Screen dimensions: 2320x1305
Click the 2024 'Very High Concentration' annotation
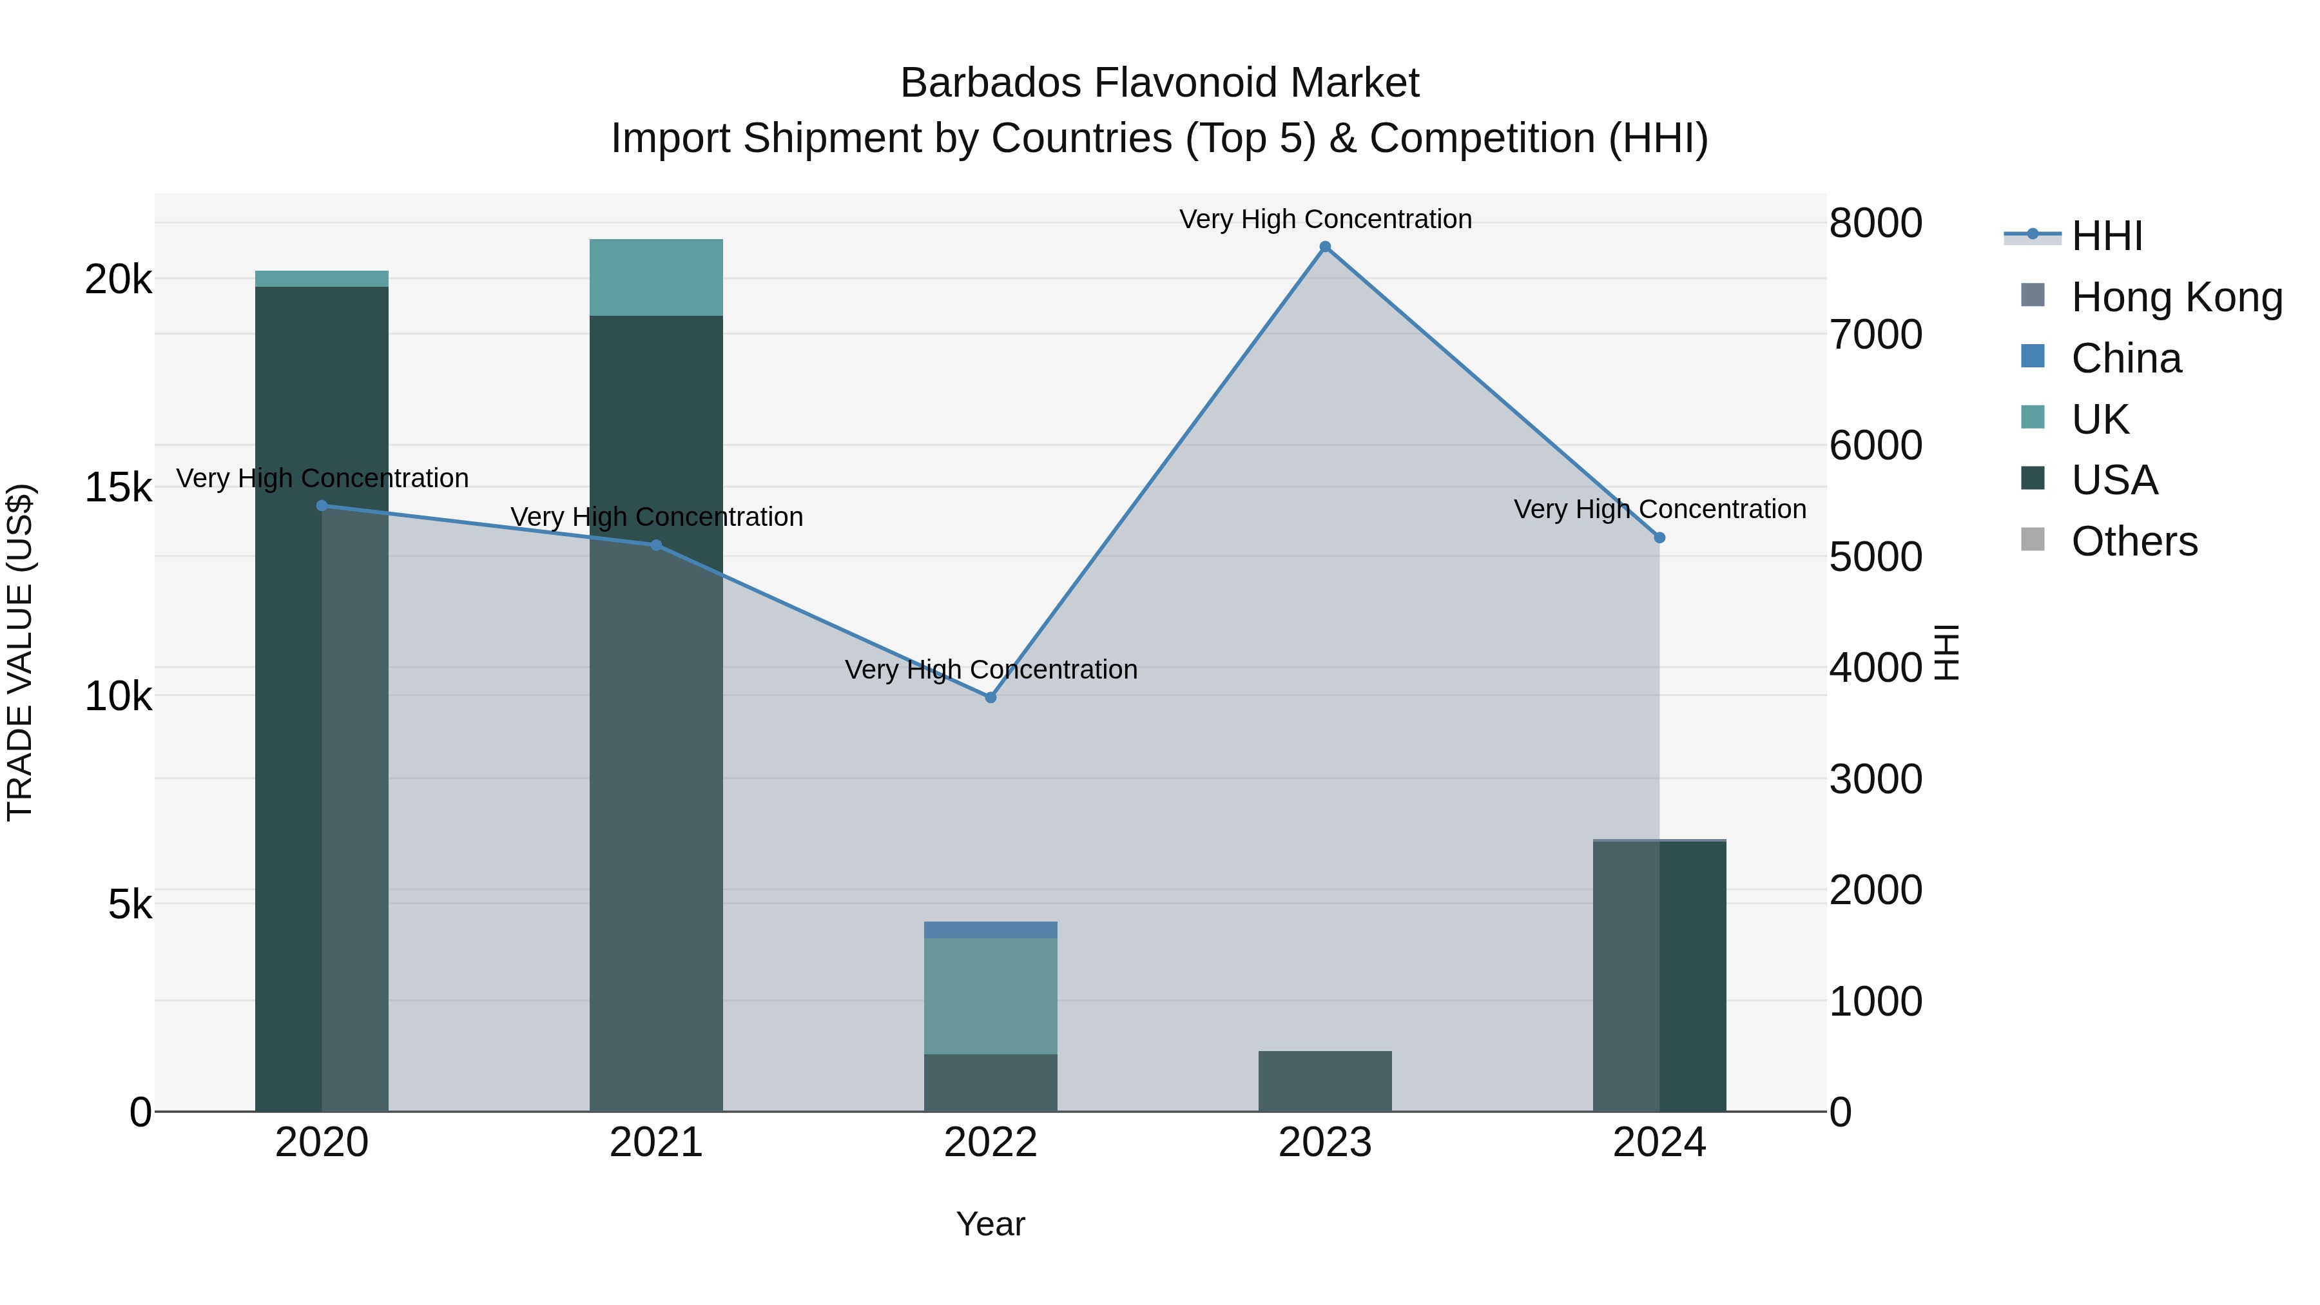(x=1660, y=509)
